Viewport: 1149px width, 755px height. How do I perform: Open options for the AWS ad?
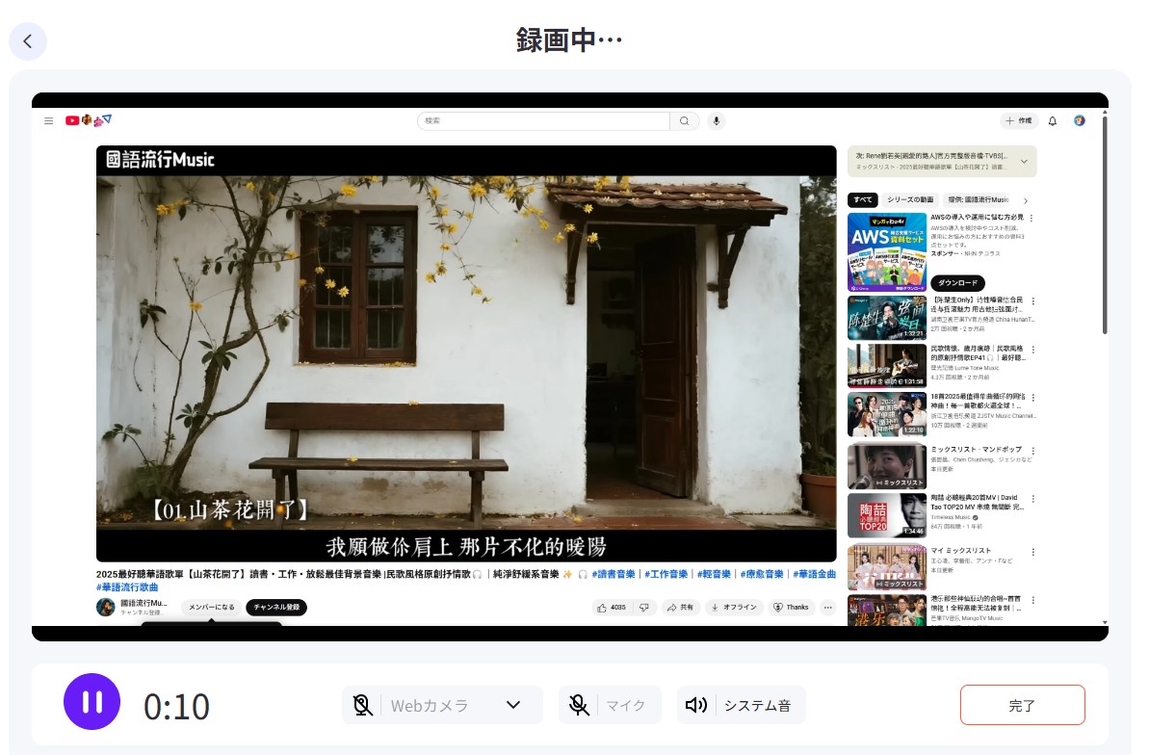click(x=1031, y=219)
